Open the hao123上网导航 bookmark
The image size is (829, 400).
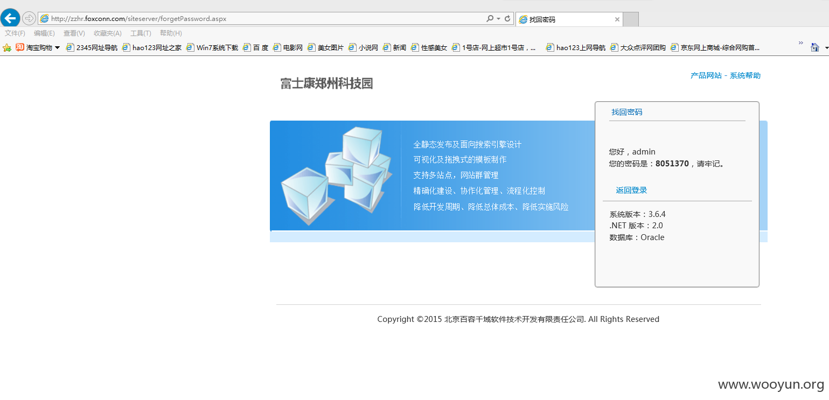coord(575,47)
